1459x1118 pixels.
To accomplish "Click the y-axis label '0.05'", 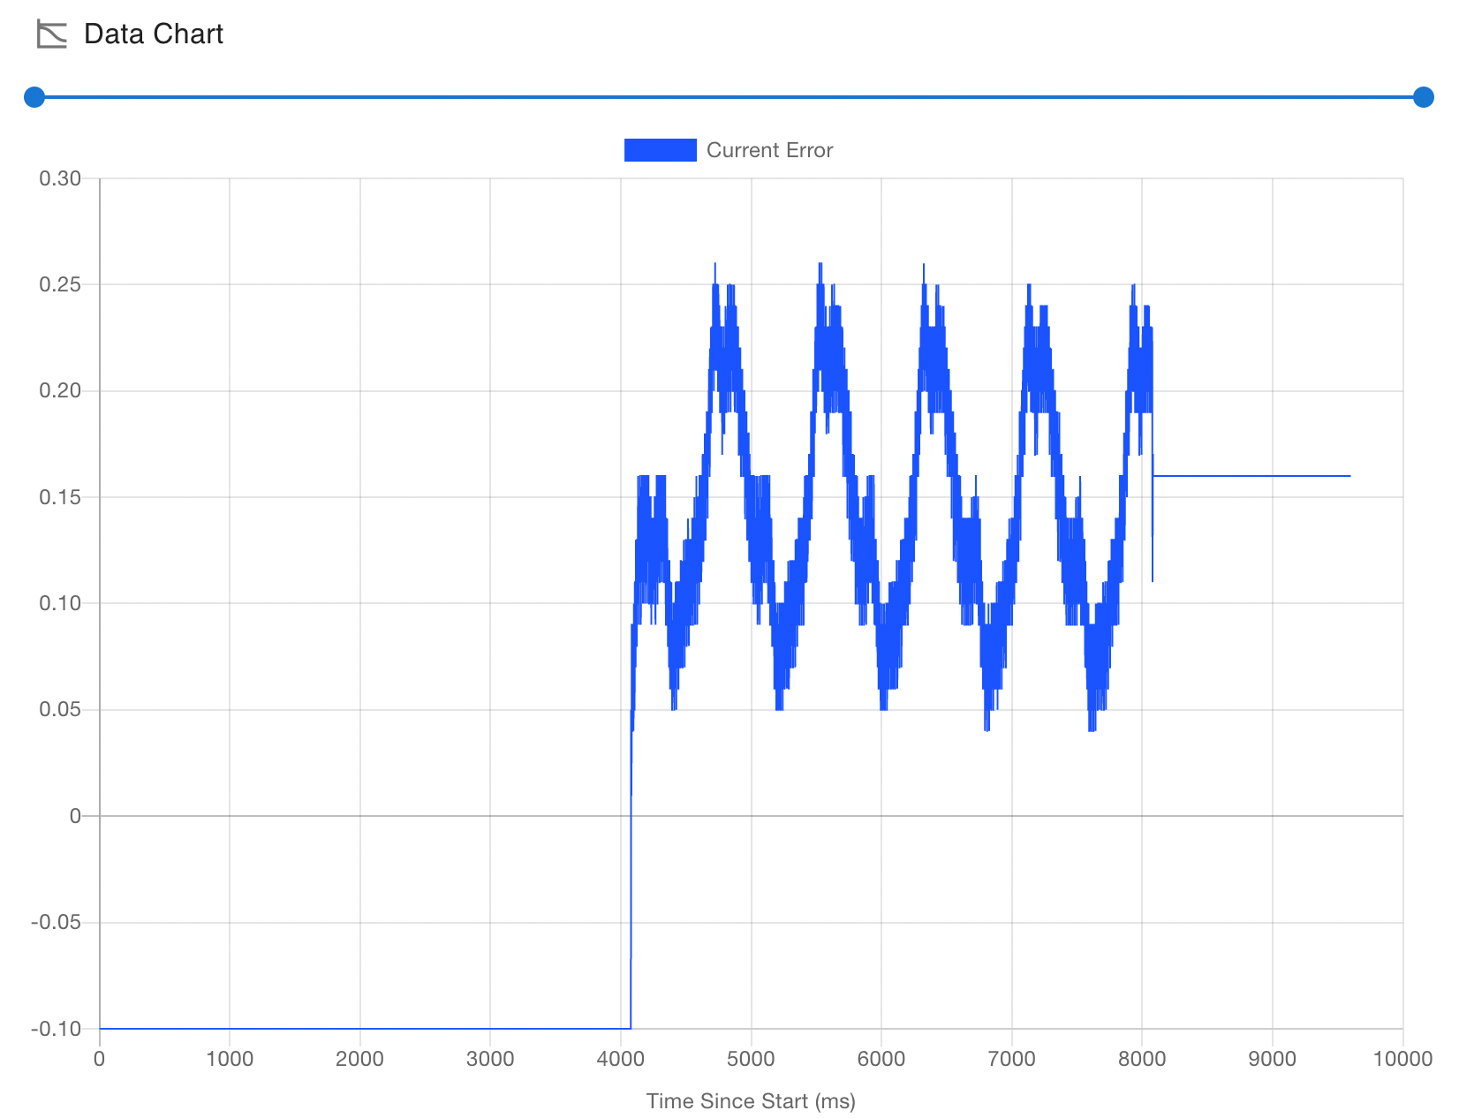I will click(60, 710).
